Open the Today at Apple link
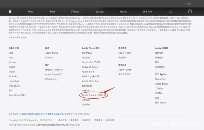This screenshot has width=204, height=130. point(90,67)
